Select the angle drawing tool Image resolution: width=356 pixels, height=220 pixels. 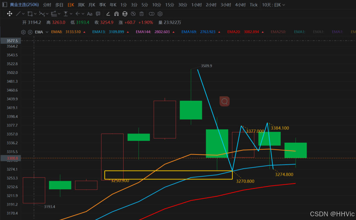(x=108, y=14)
